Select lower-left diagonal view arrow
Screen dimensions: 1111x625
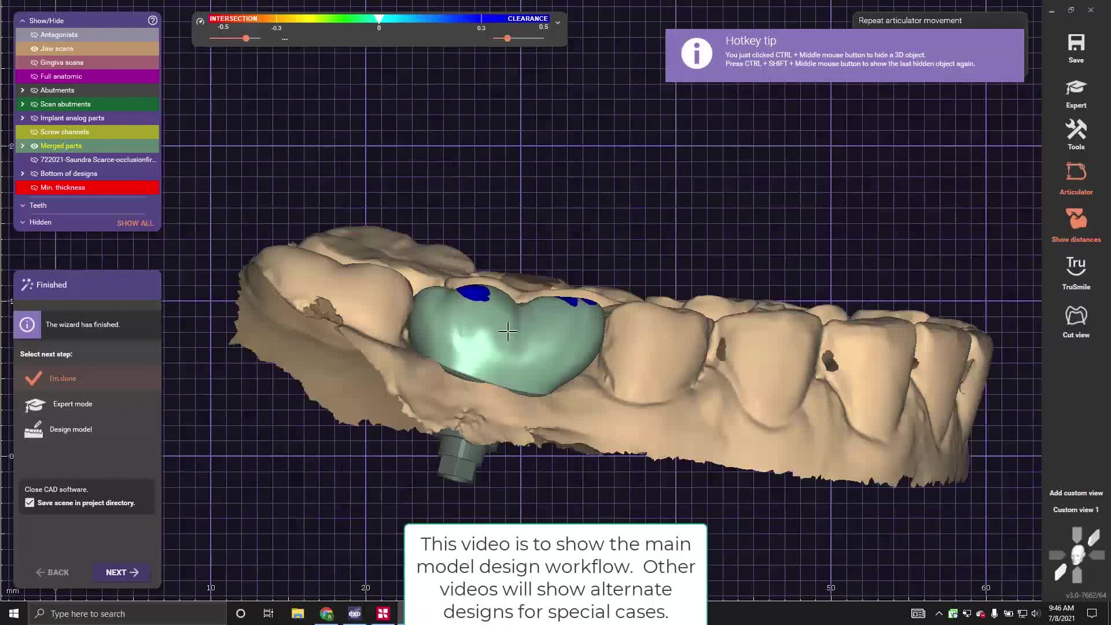point(1060,572)
